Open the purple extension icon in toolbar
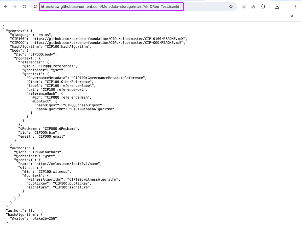 244,7
